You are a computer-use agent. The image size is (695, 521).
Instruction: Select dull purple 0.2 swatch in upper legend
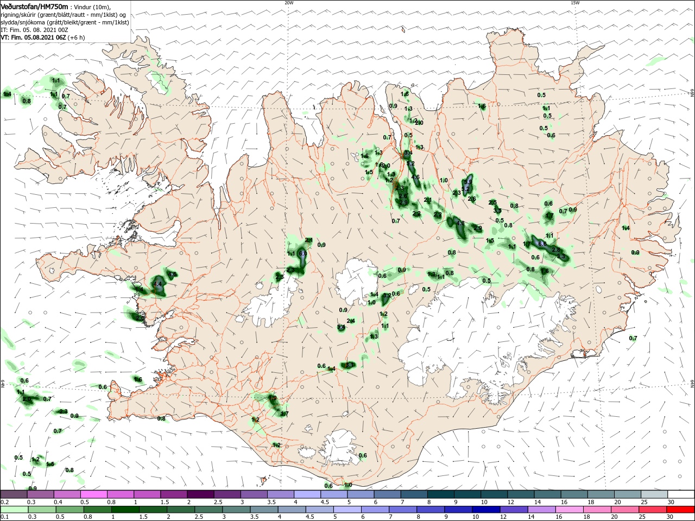click(14, 494)
